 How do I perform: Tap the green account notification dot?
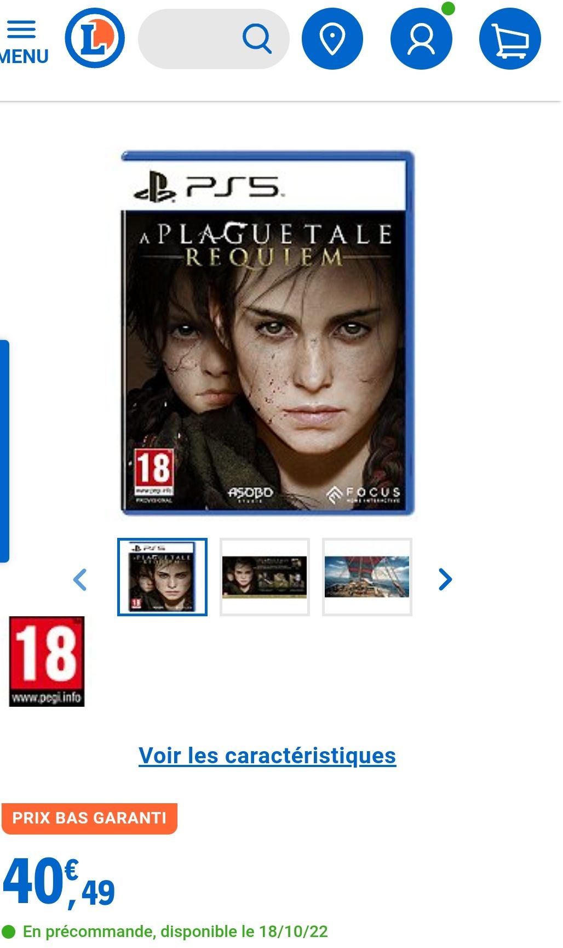(x=448, y=8)
